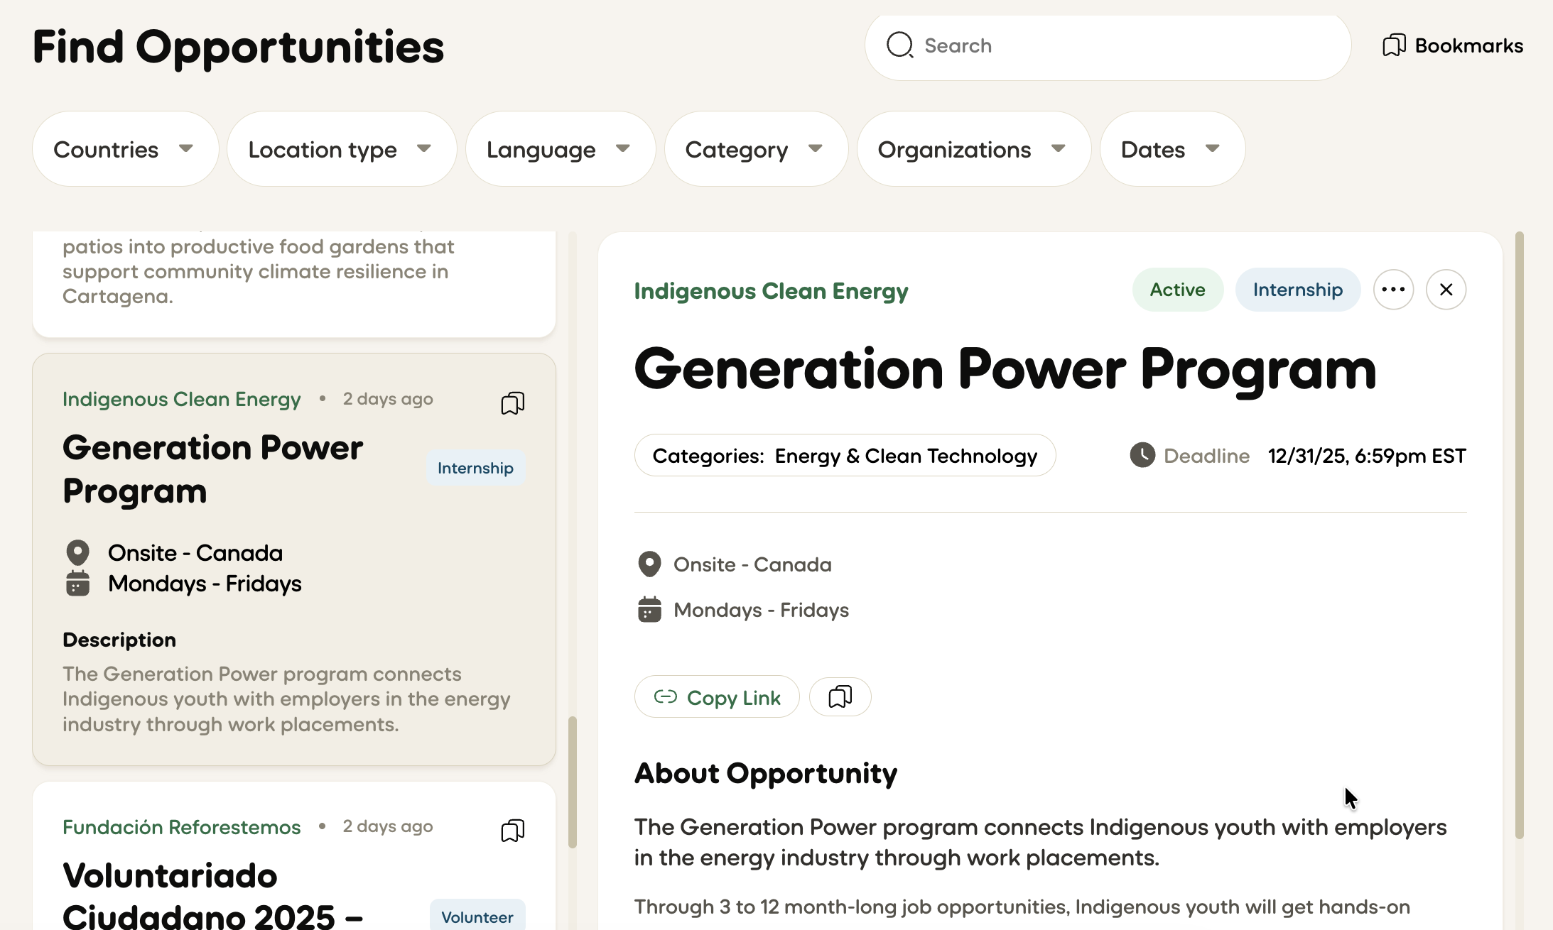
Task: Click Copy Link for this opportunity
Action: click(716, 696)
